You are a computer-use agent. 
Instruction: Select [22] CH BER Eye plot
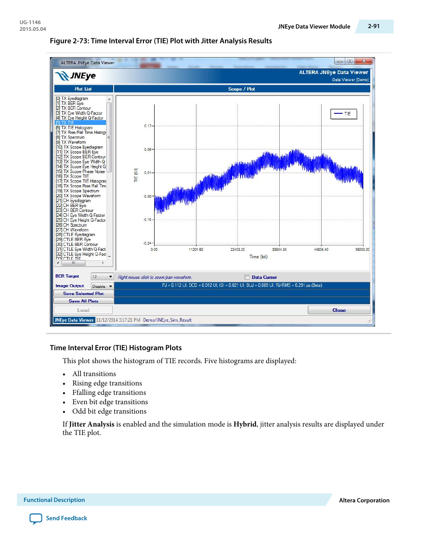click(71, 206)
